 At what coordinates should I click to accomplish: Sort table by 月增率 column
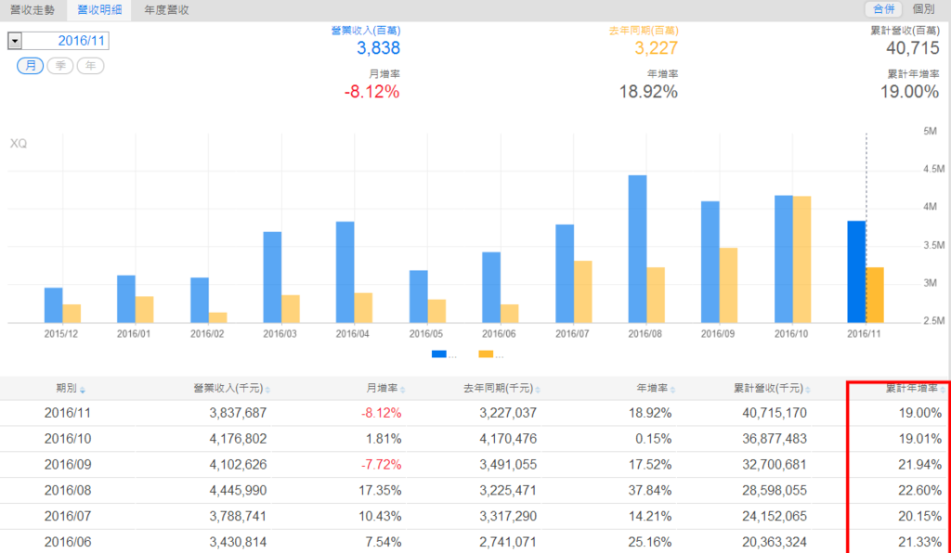pos(386,388)
